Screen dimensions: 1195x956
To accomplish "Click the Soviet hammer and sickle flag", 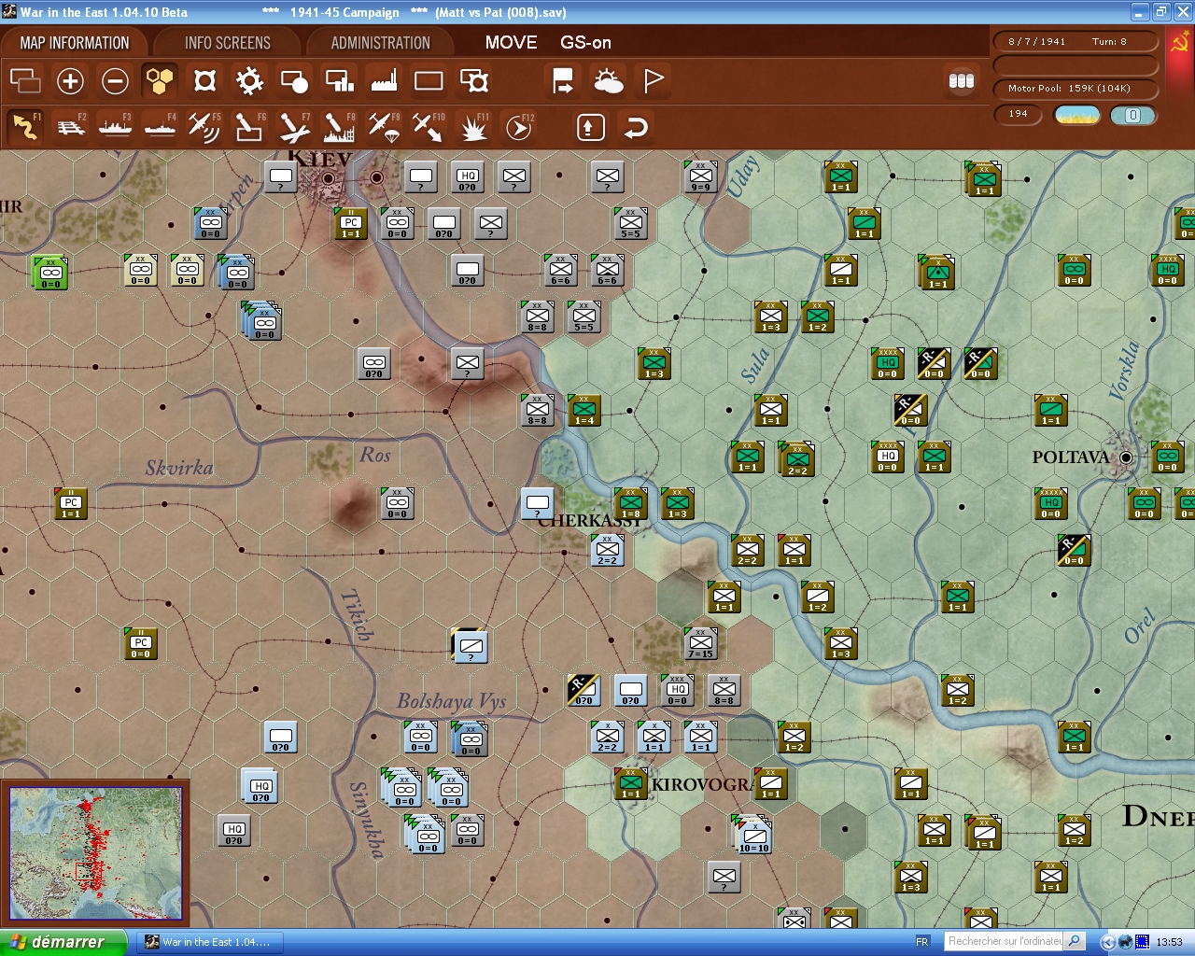I will pyautogui.click(x=1180, y=43).
